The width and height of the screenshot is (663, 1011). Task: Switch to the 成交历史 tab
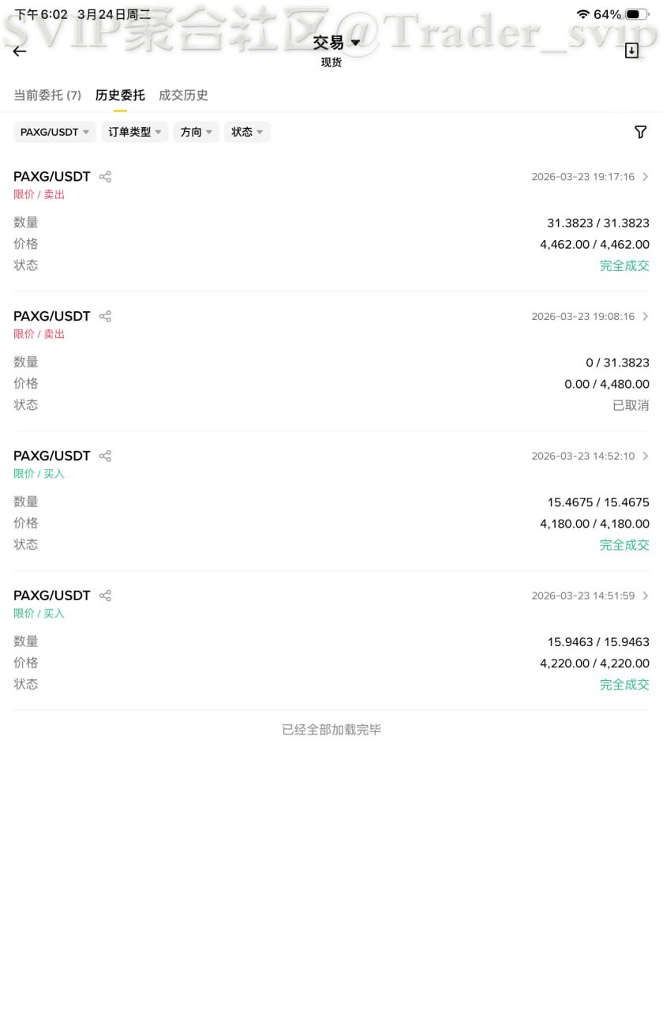183,96
